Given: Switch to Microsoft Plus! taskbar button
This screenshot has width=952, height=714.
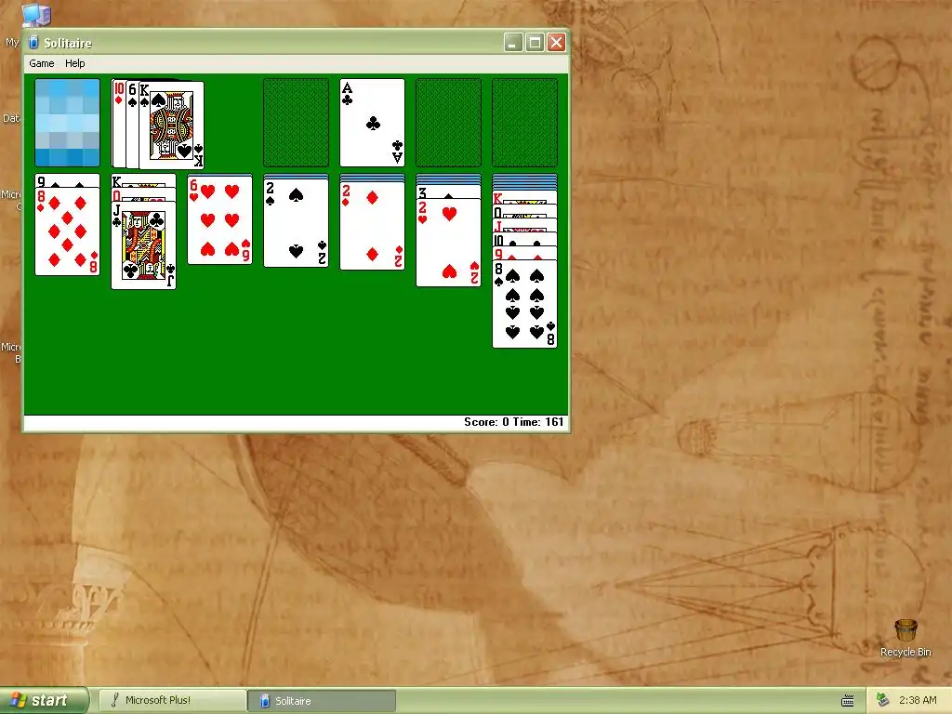Looking at the screenshot, I should [172, 700].
